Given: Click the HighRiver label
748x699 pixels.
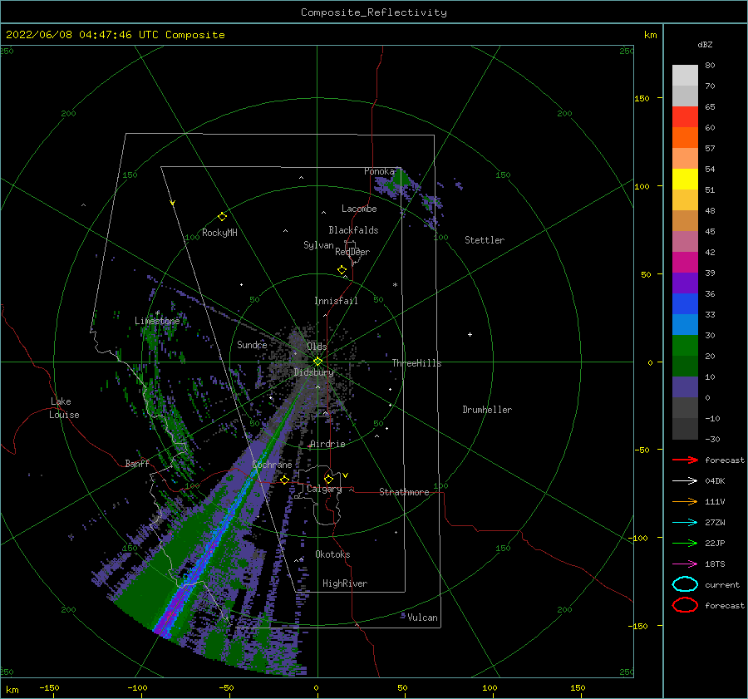Looking at the screenshot, I should [345, 583].
